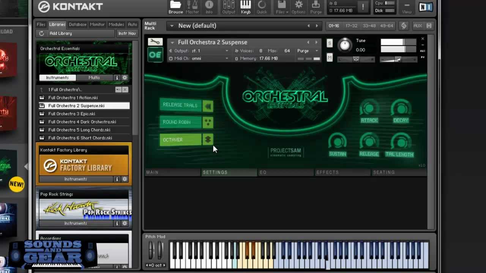Image resolution: width=486 pixels, height=273 pixels.
Task: Switch to the Modules browser tab
Action: pos(116,24)
